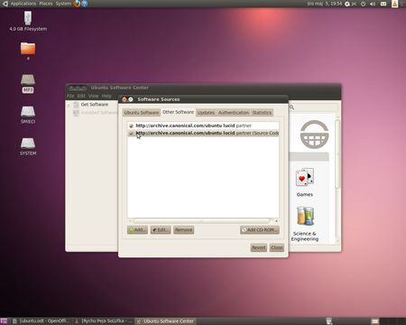The width and height of the screenshot is (406, 325).
Task: Select the Other Software tab
Action: 178,112
